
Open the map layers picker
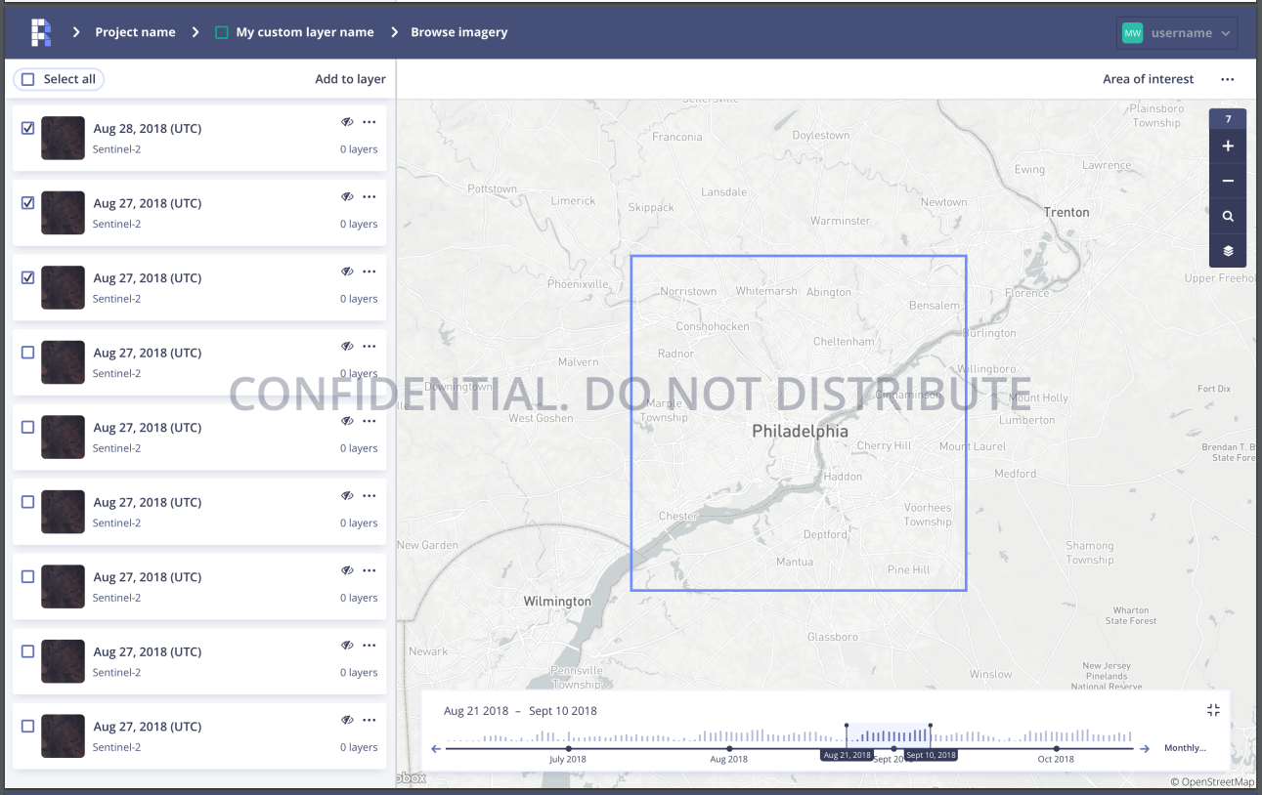1228,251
